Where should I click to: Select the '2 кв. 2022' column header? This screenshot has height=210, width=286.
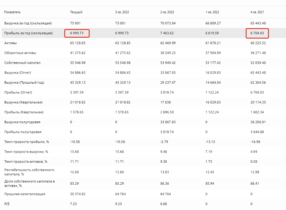[167, 12]
